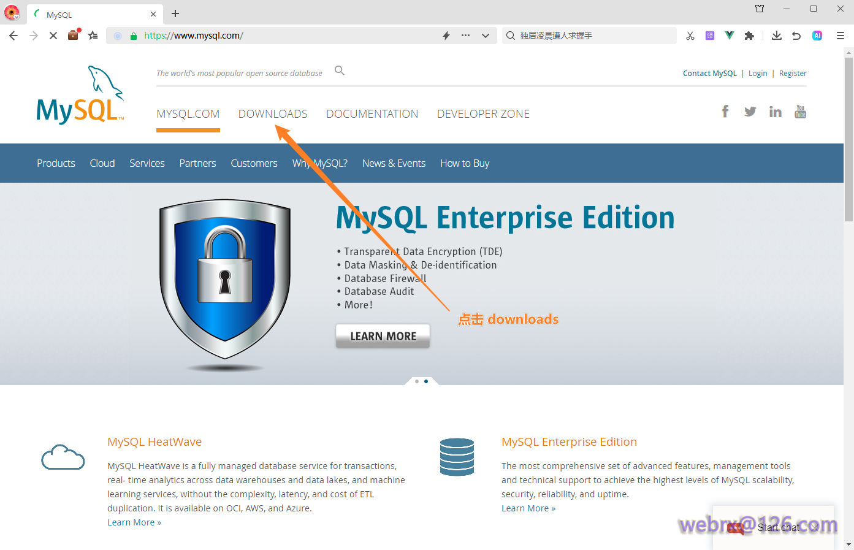Open MySQL YouTube channel icon

801,112
